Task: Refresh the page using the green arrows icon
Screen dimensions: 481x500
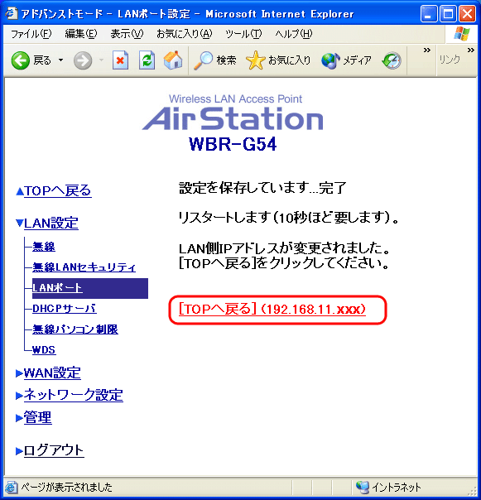Action: pos(147,60)
